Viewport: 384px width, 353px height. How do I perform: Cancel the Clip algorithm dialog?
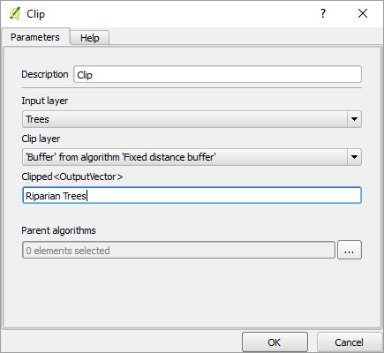(349, 342)
